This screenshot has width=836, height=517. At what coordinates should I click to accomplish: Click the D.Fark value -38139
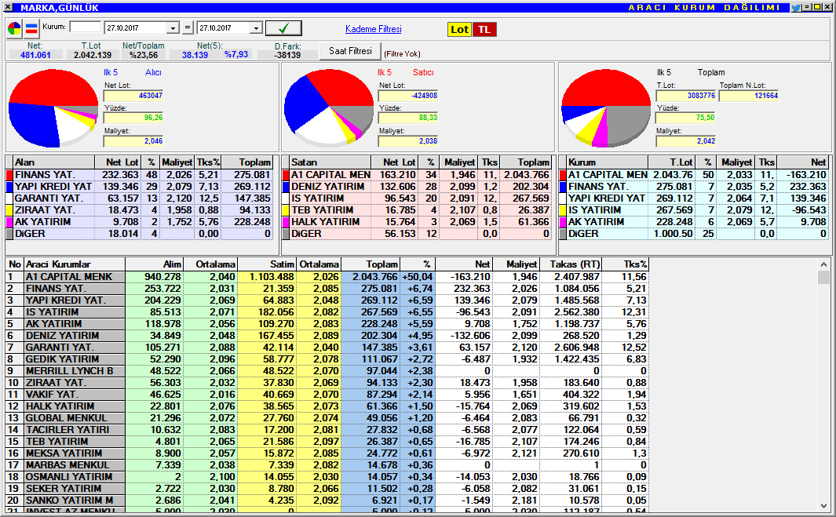point(288,55)
